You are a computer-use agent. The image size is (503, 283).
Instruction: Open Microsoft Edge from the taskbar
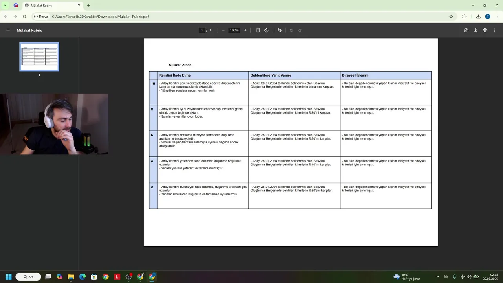coord(83,277)
